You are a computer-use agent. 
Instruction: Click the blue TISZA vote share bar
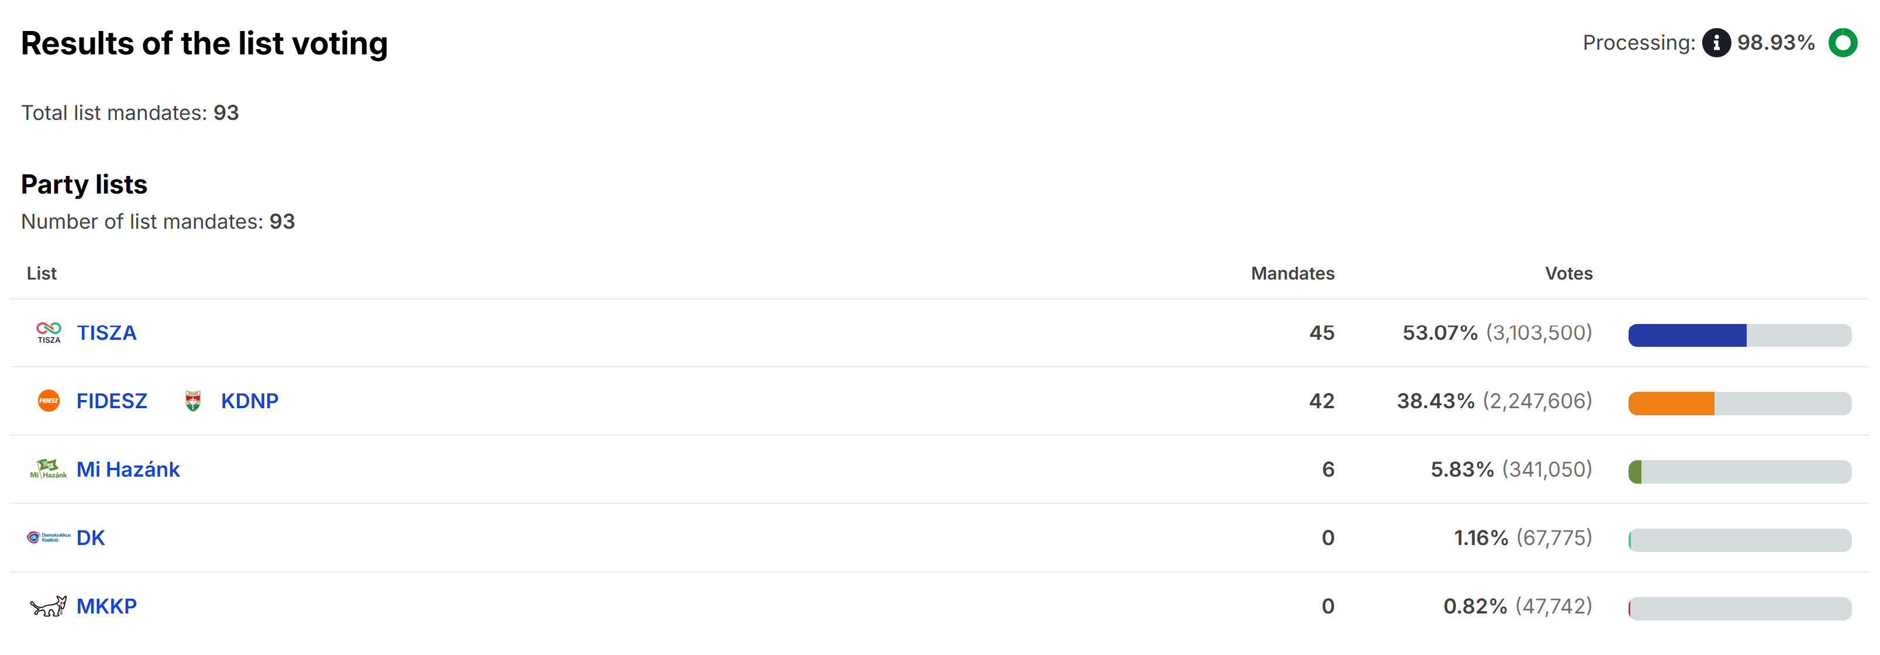tap(1686, 335)
